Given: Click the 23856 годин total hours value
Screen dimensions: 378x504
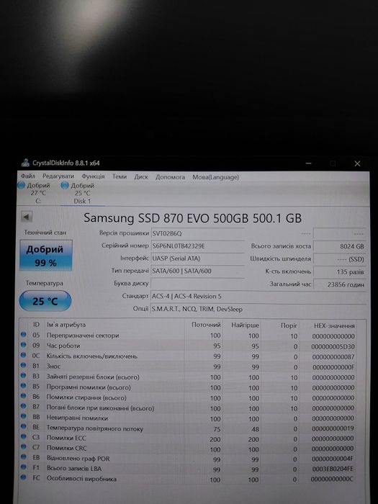Looking at the screenshot, I should coord(339,284).
